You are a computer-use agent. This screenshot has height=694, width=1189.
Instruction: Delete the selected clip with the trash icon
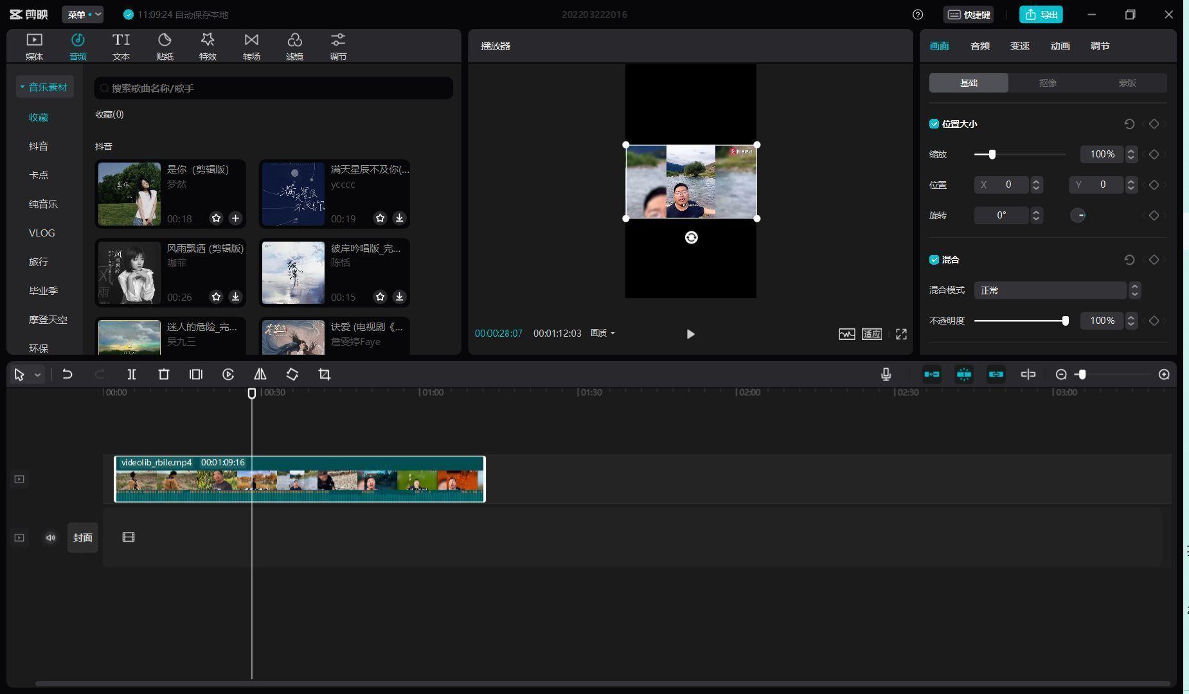pos(164,375)
